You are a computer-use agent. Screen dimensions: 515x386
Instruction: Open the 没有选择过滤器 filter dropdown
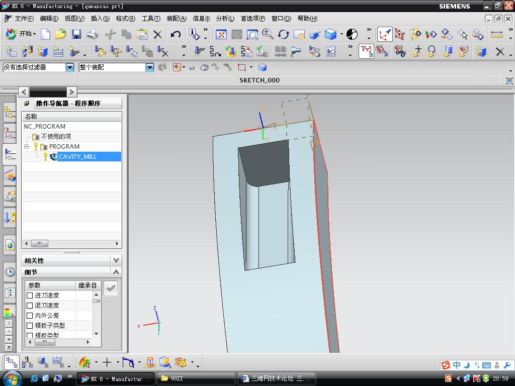pos(69,67)
